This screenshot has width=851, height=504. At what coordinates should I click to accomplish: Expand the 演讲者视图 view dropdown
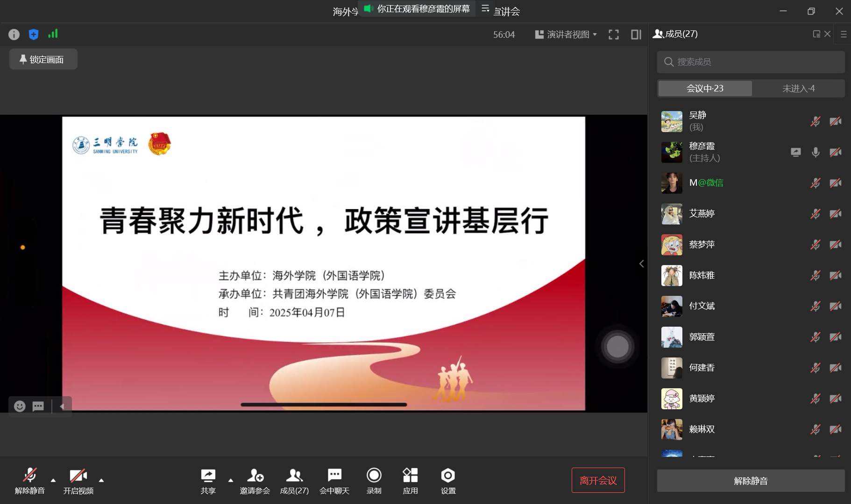(x=566, y=35)
